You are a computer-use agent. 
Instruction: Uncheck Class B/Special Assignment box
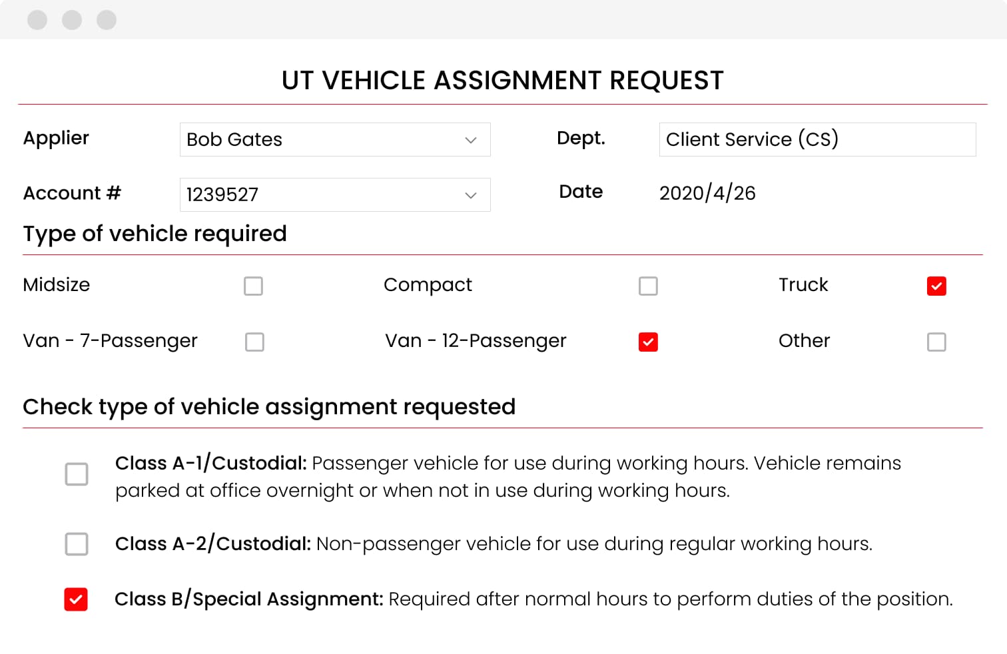76,599
